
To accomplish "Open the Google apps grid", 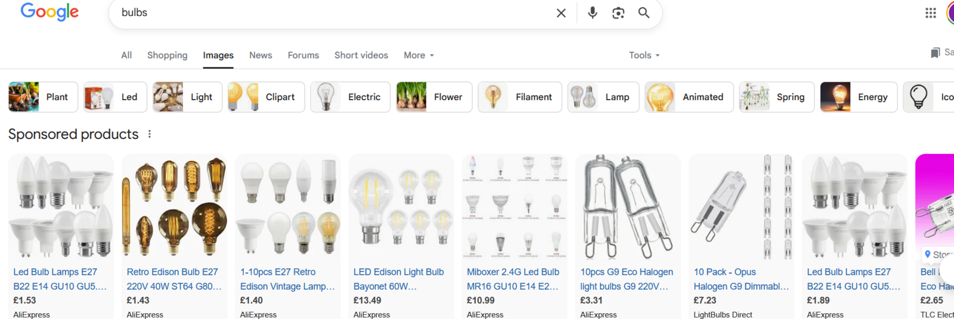I will coord(930,13).
